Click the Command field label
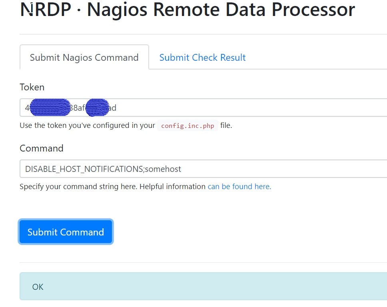 pyautogui.click(x=42, y=148)
